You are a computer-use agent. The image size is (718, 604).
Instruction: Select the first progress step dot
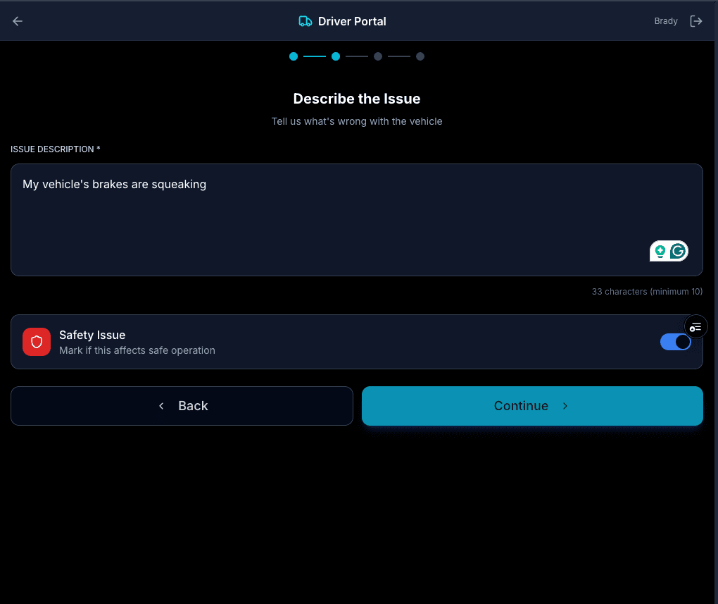point(294,56)
